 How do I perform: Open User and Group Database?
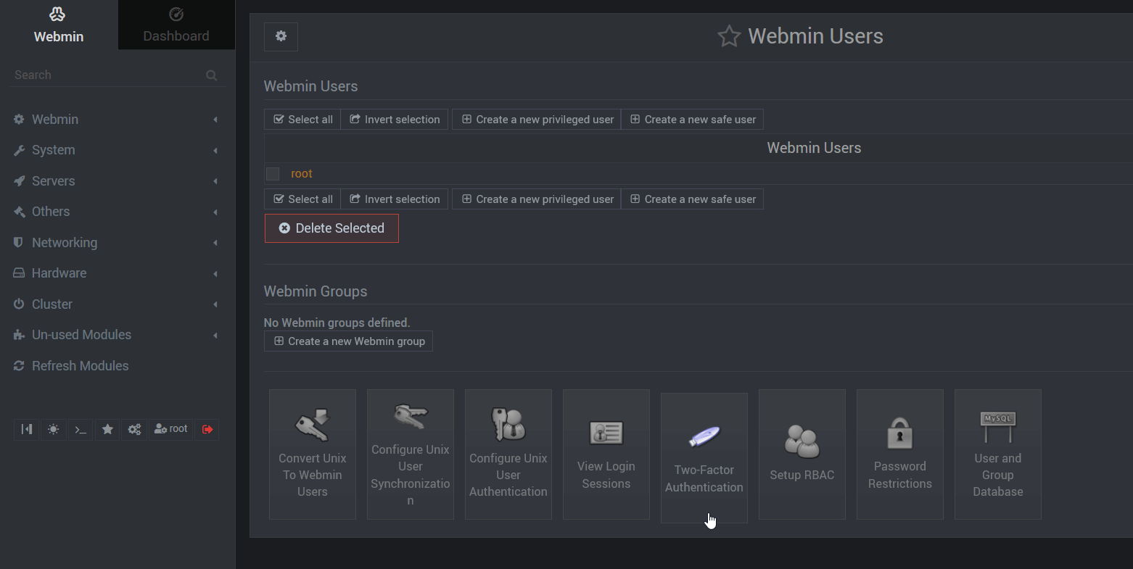pos(998,454)
